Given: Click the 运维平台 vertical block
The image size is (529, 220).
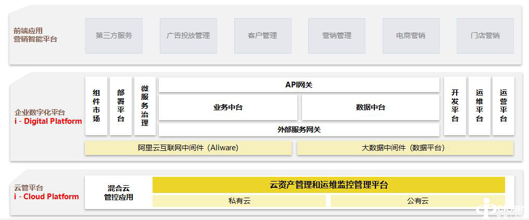Looking at the screenshot, I should [480, 106].
